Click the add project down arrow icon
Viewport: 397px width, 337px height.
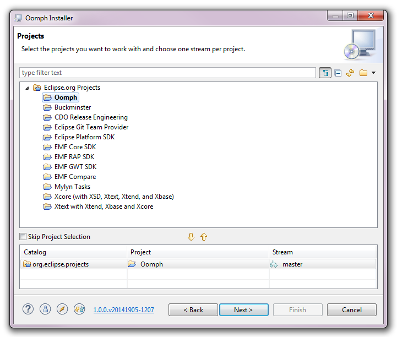click(191, 237)
